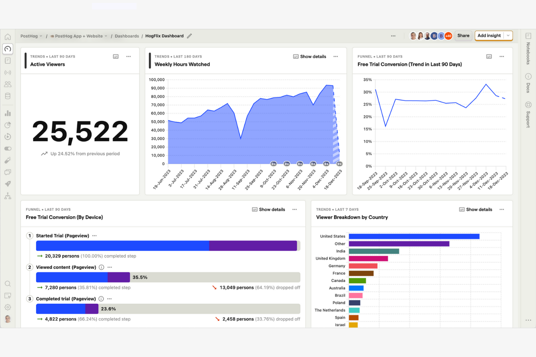
Task: Open options menu on Weekly Hours Watched card
Action: (336, 56)
